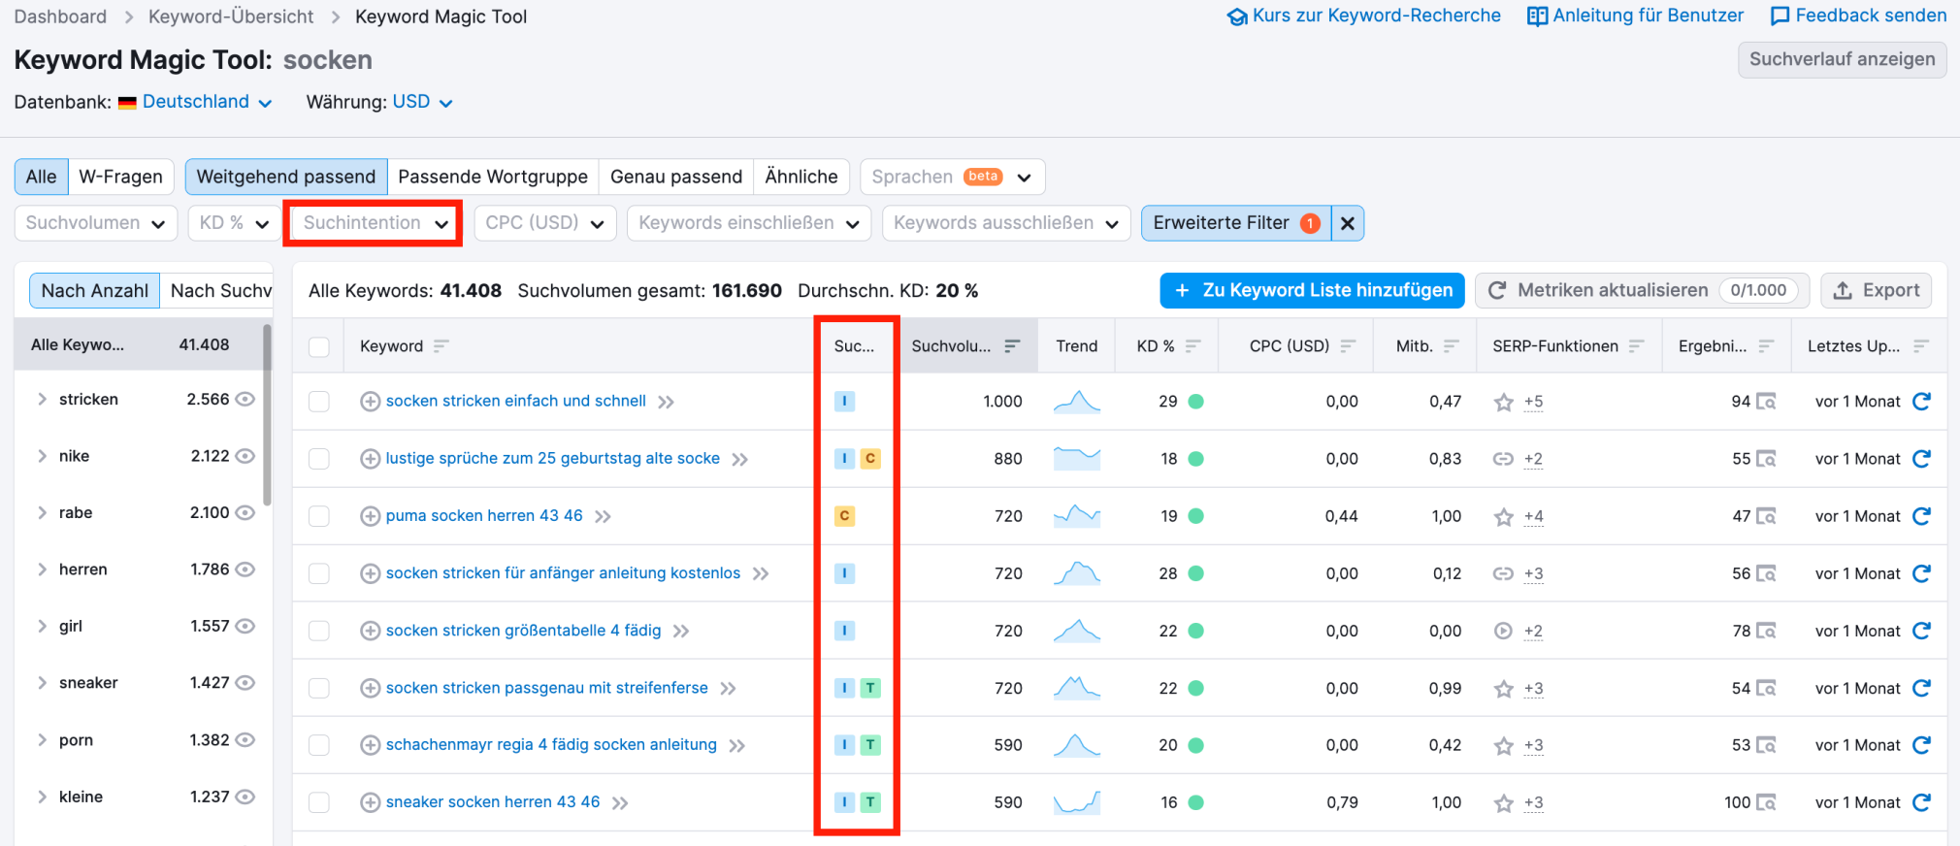Sort by SERP-Funktionen column icon

1637,346
